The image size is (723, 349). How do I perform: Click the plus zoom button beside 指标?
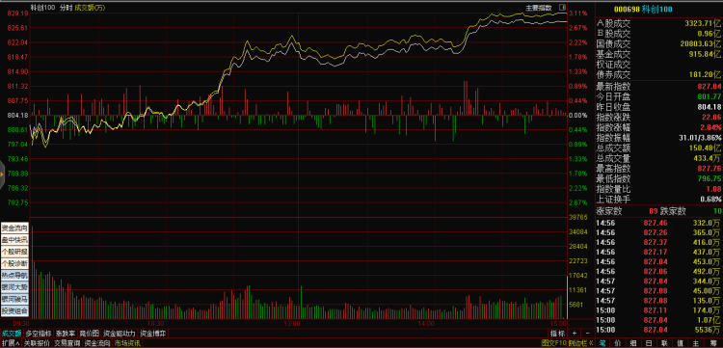(x=575, y=334)
